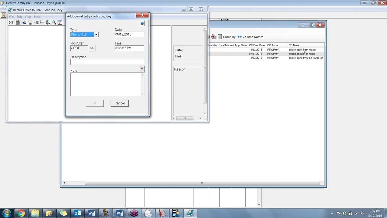Click the blue info icon in Add Journal Entry
Image resolution: width=387 pixels, height=218 pixels.
click(x=142, y=23)
